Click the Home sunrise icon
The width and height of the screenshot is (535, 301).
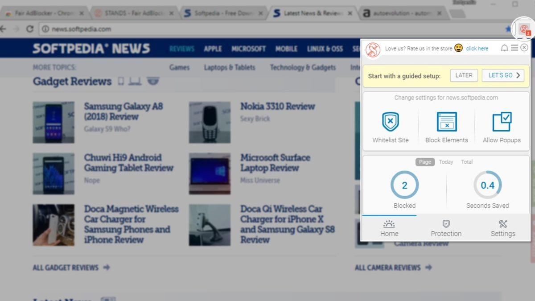[x=389, y=224]
